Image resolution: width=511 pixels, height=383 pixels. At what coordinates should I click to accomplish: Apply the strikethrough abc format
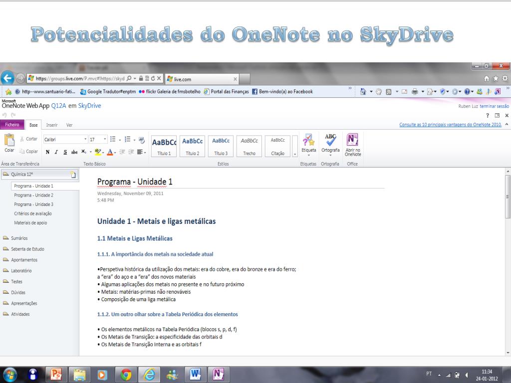[74, 152]
